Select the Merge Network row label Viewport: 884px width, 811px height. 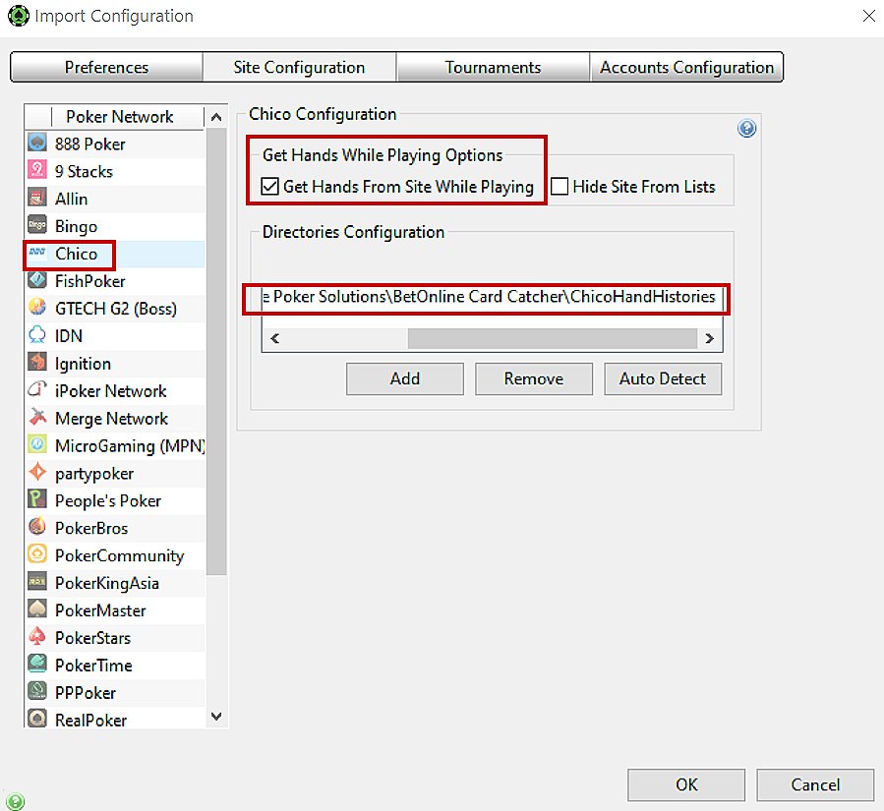coord(112,419)
